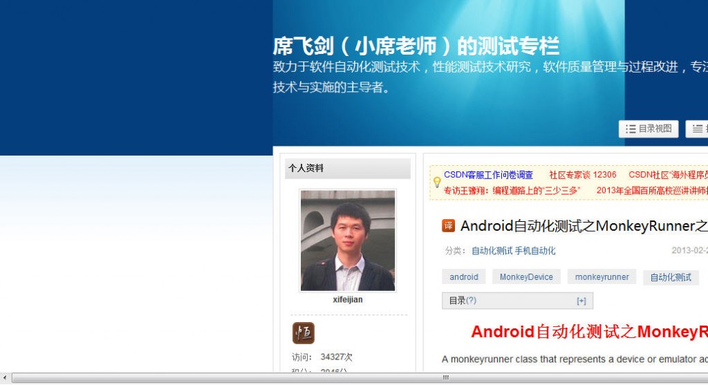Click the xifeijian profile photo
Screen dimensions: 708x385
point(348,240)
